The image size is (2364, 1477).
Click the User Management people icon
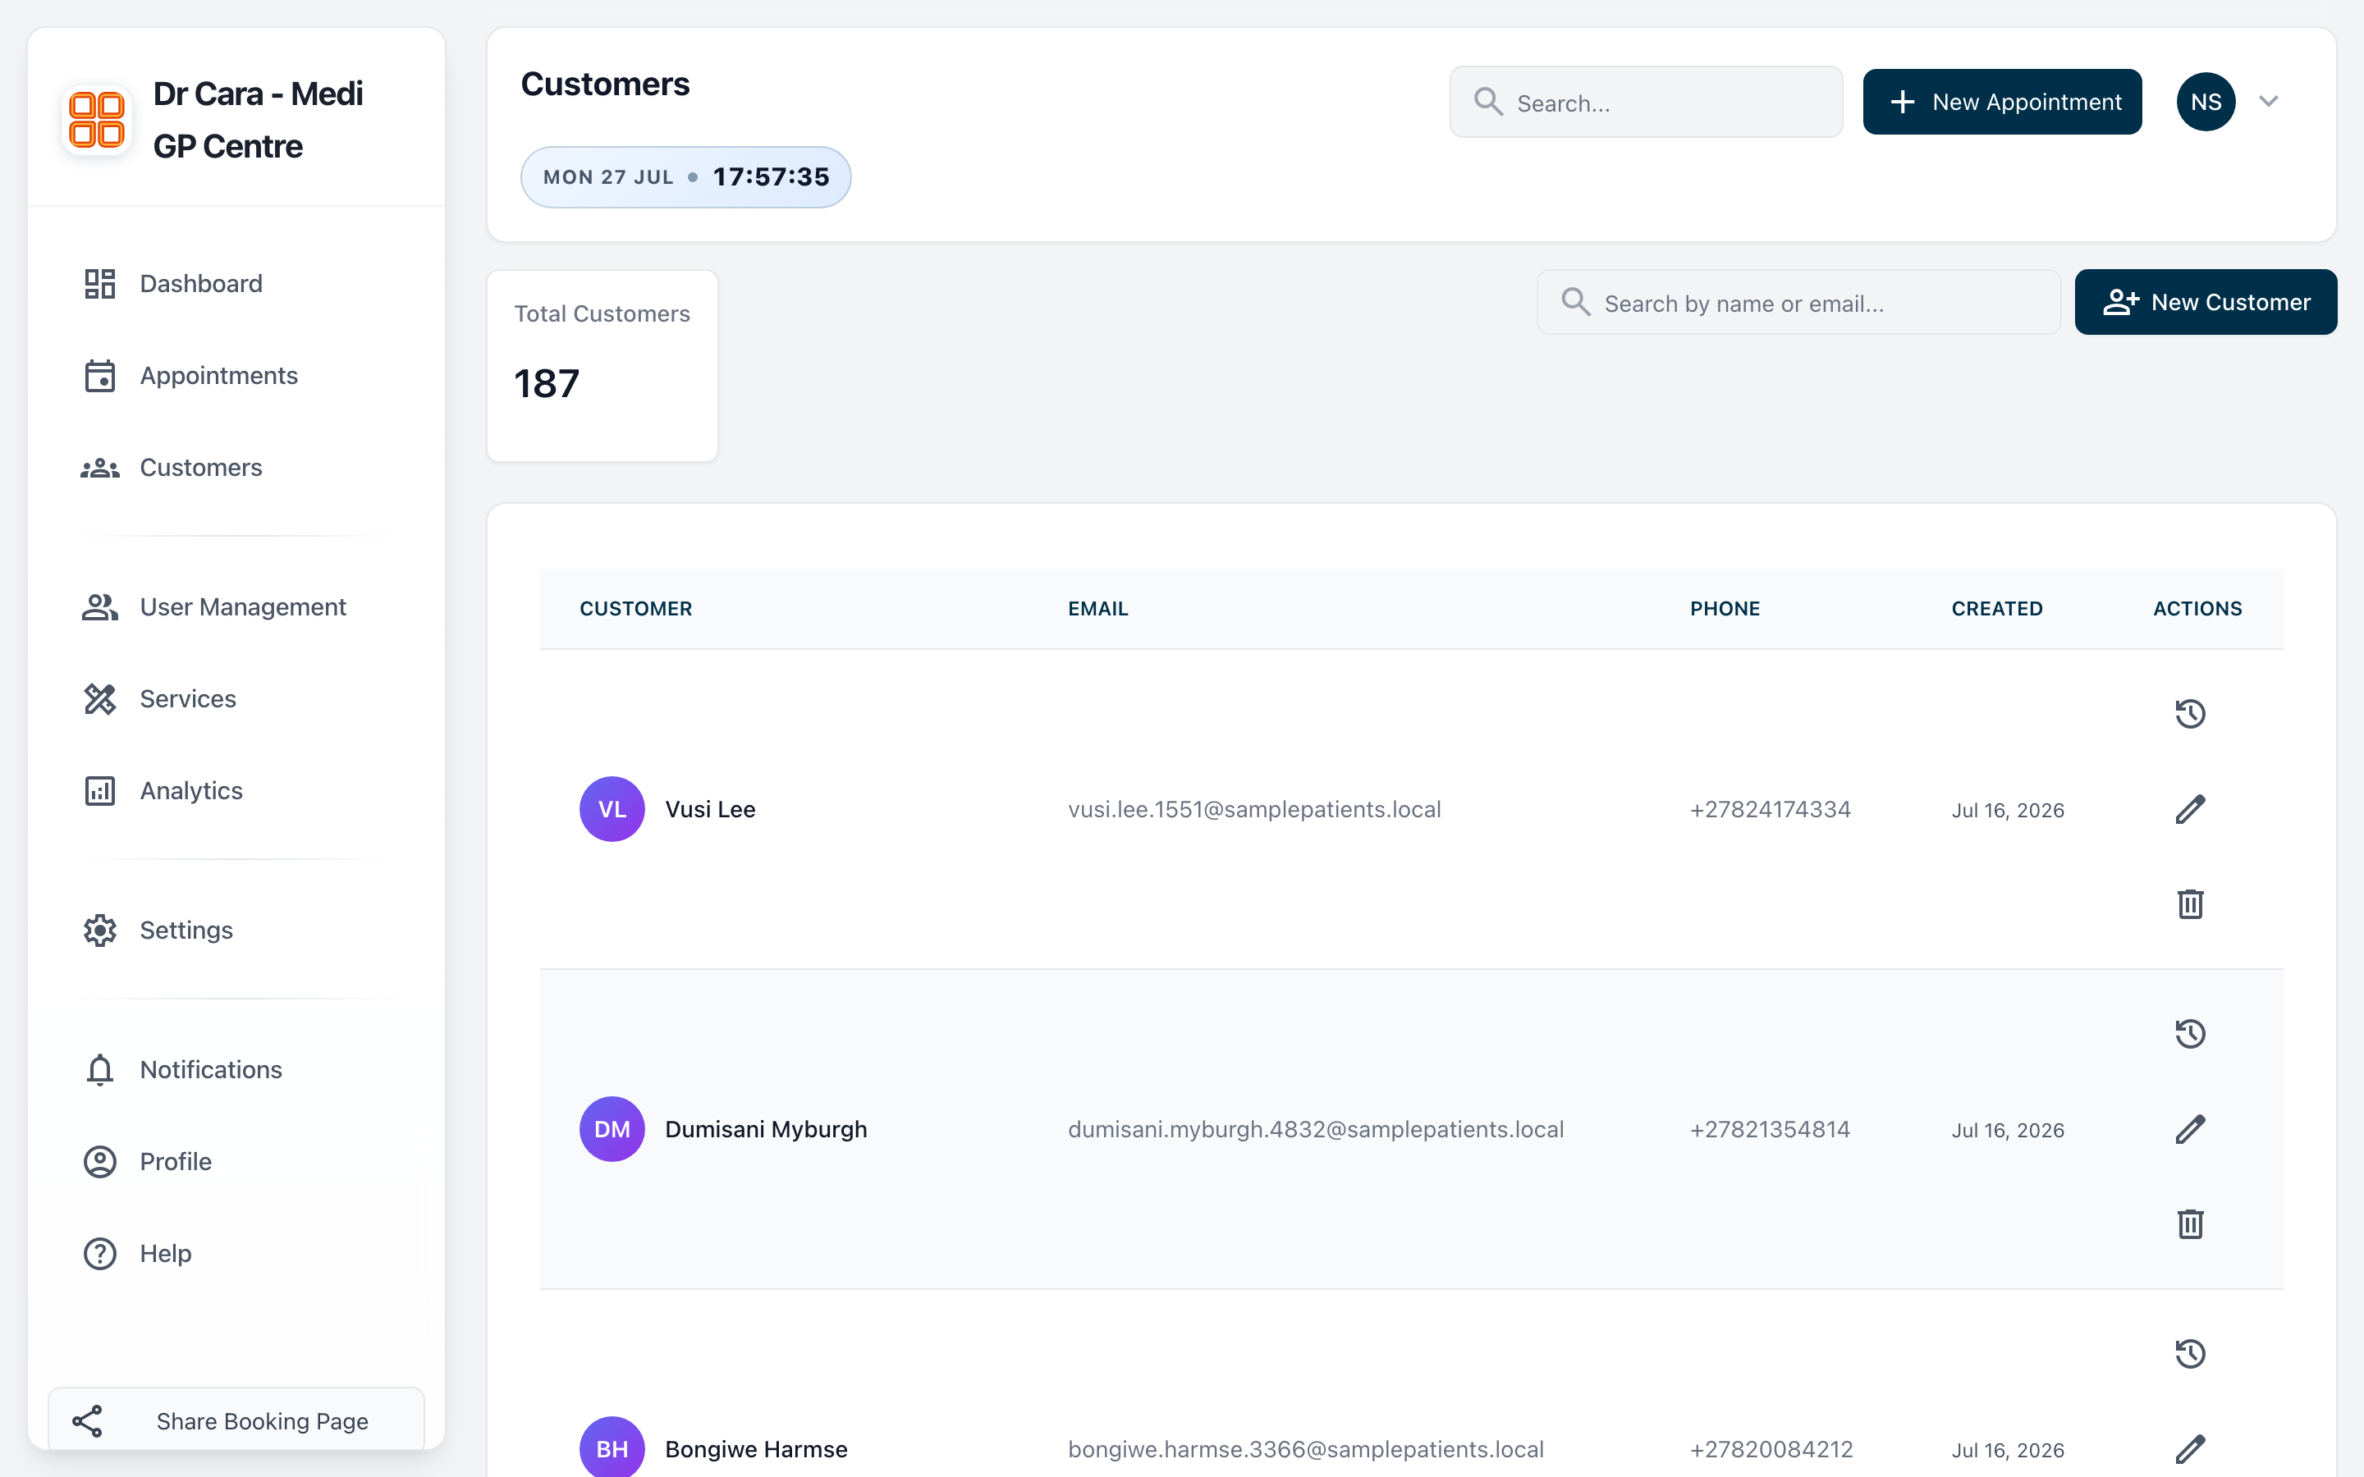tap(99, 606)
